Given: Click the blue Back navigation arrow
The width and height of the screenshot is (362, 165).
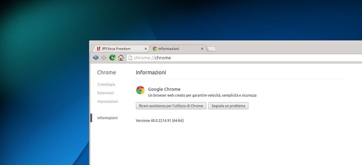Looking at the screenshot, I should 95,58.
